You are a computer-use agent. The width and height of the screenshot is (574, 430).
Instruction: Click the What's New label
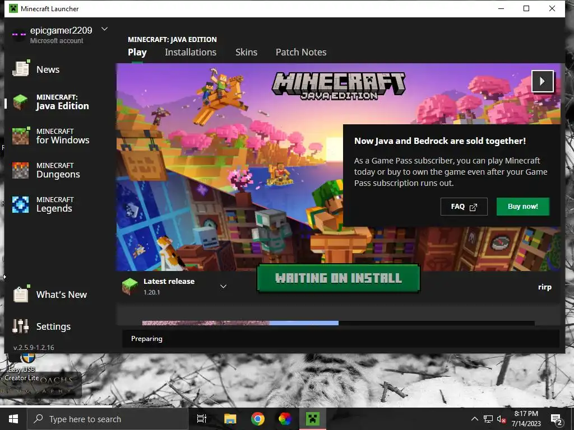(62, 295)
